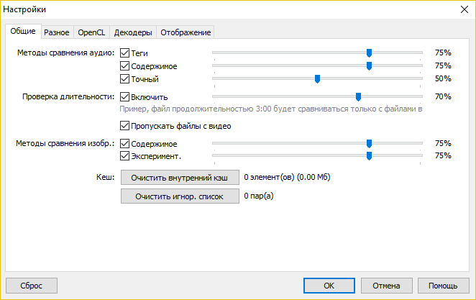Click the duration check 70% slider handle
476x300 pixels.
(358, 96)
